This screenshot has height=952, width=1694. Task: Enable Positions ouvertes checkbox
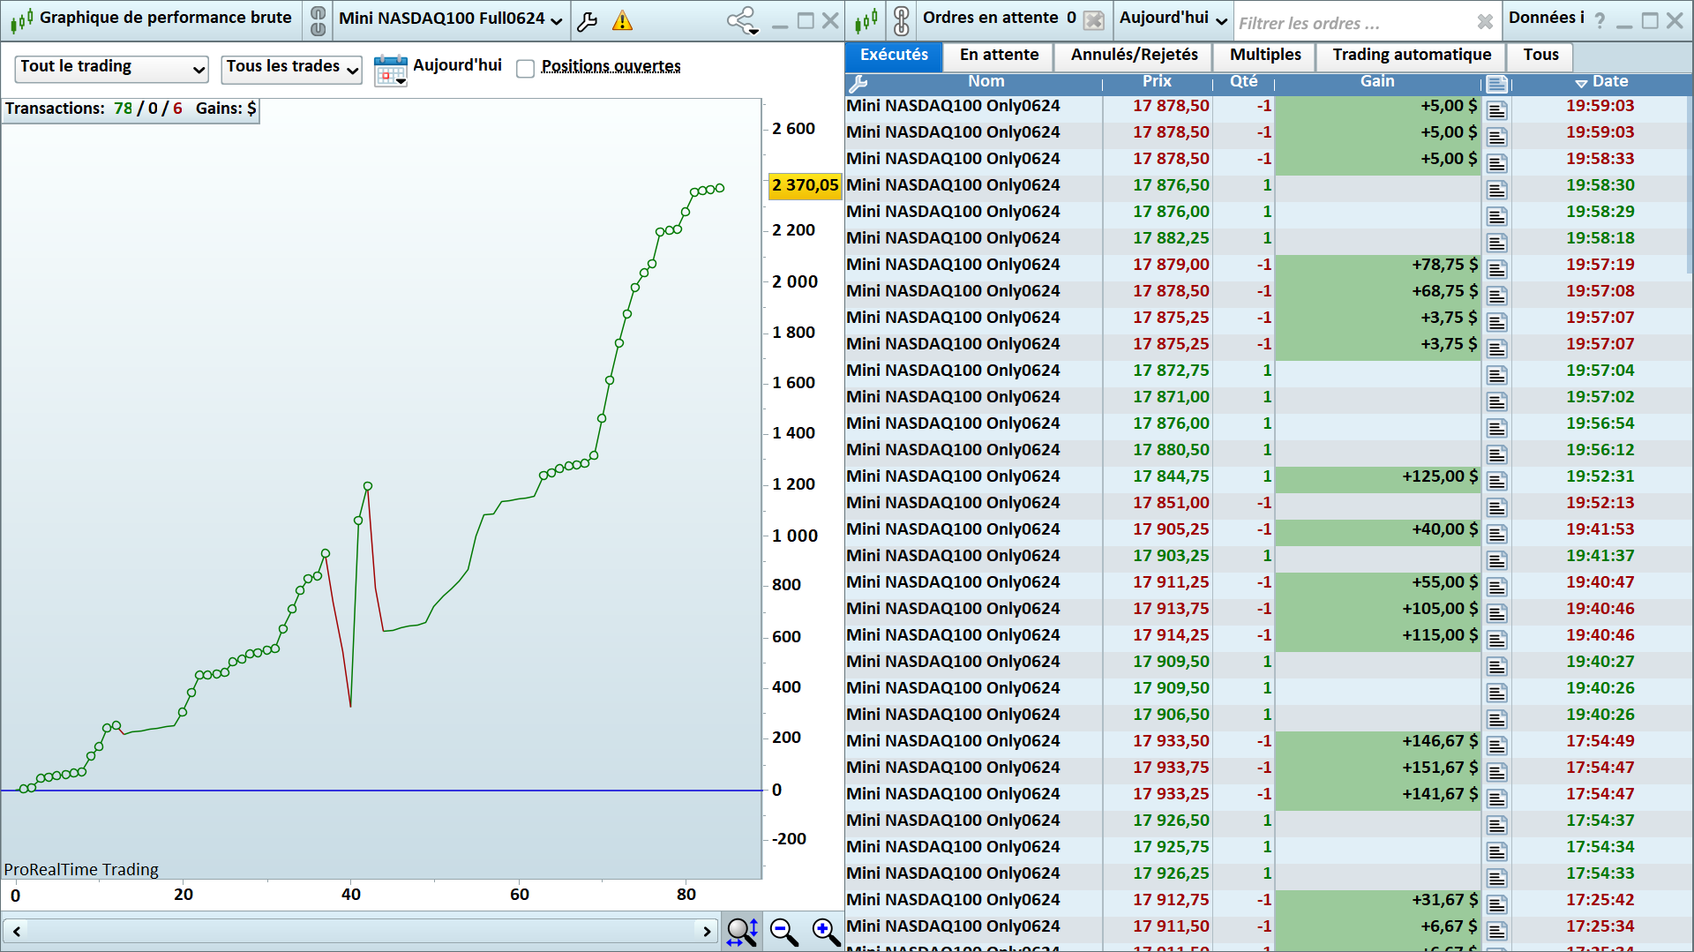(526, 69)
